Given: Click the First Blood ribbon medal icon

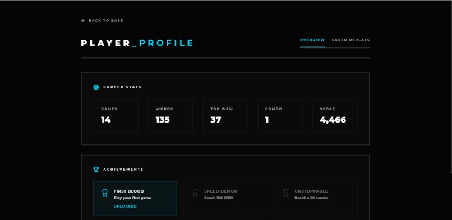Looking at the screenshot, I should click(x=105, y=193).
